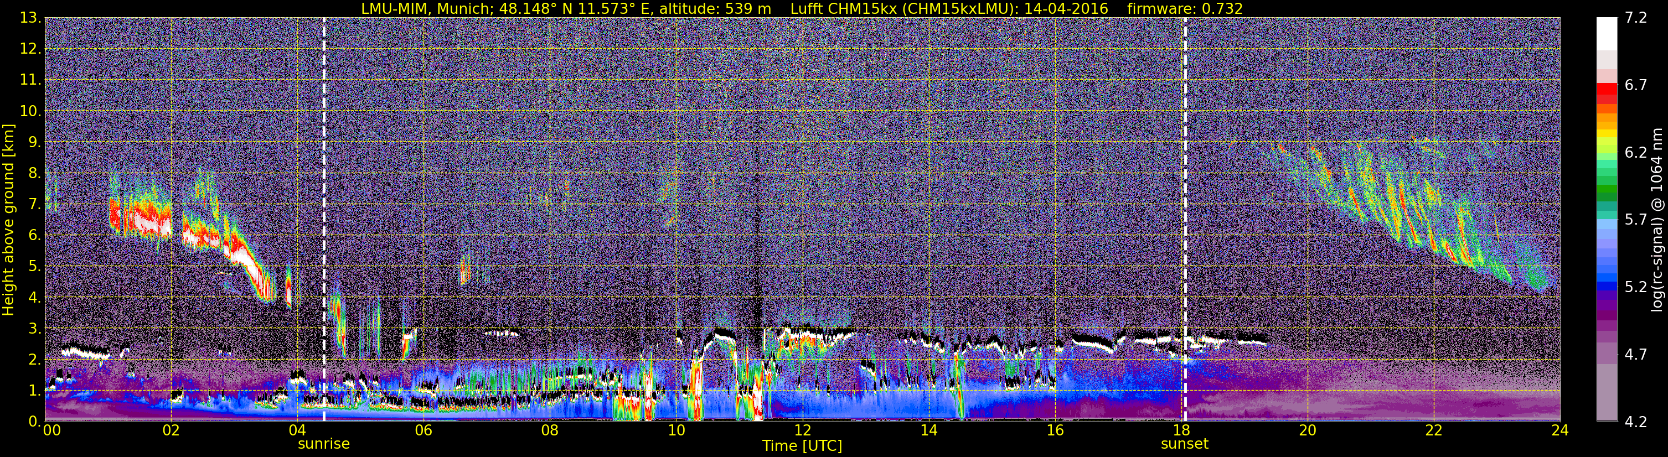The image size is (1668, 457).
Task: Click x-axis tick label '14'
Action: pyautogui.click(x=928, y=430)
